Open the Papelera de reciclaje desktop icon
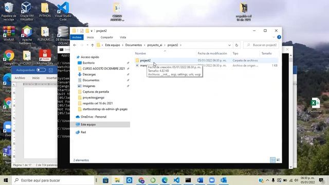Image resolution: width=329 pixels, height=185 pixels. tap(8, 11)
